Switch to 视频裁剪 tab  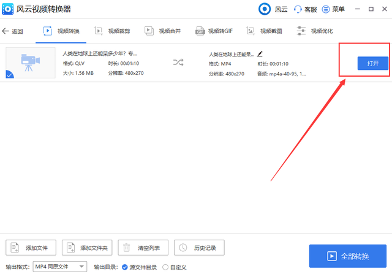pos(112,31)
